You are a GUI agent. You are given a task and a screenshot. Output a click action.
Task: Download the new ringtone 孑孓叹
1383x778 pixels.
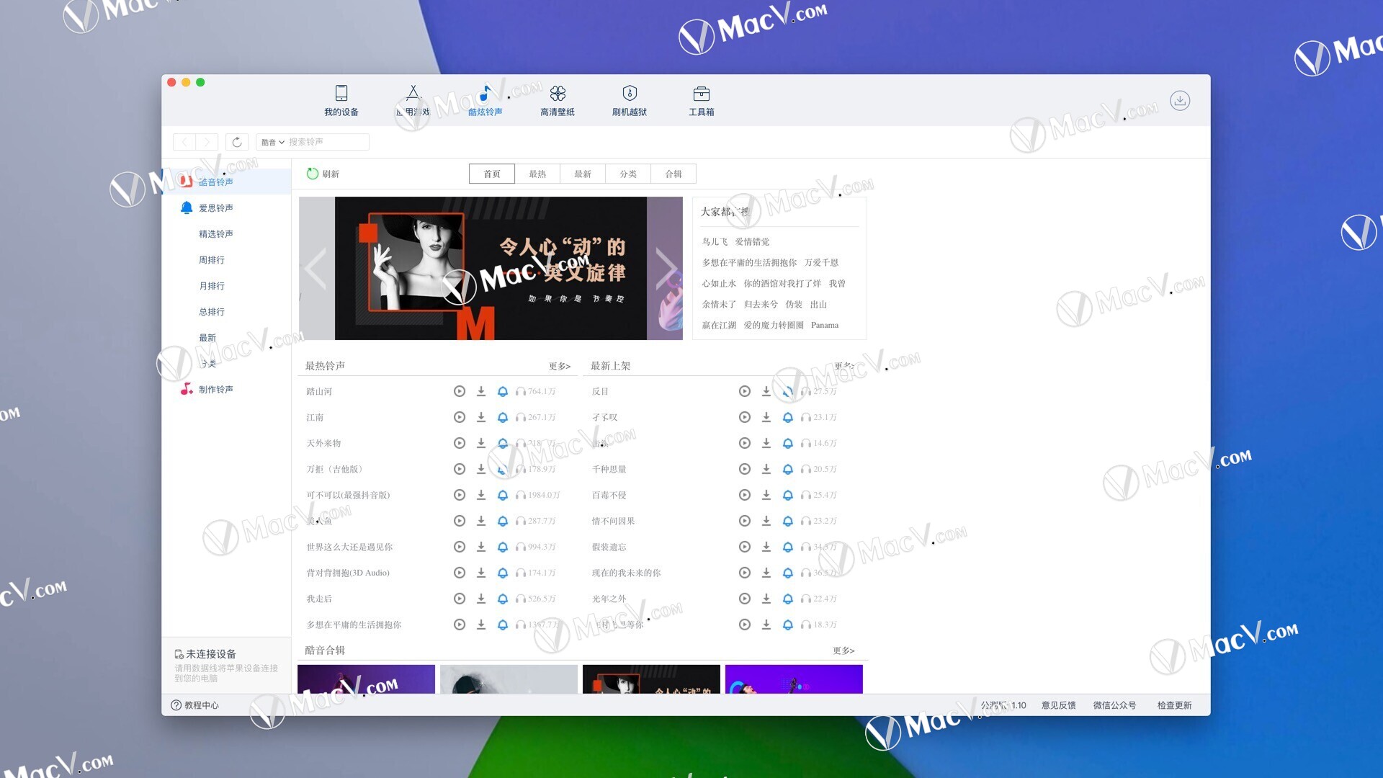tap(766, 417)
